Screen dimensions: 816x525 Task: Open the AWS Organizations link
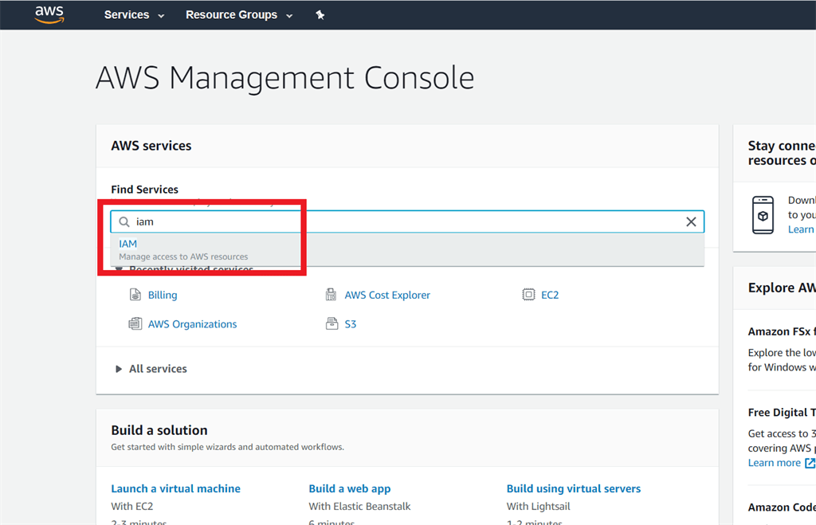(192, 324)
